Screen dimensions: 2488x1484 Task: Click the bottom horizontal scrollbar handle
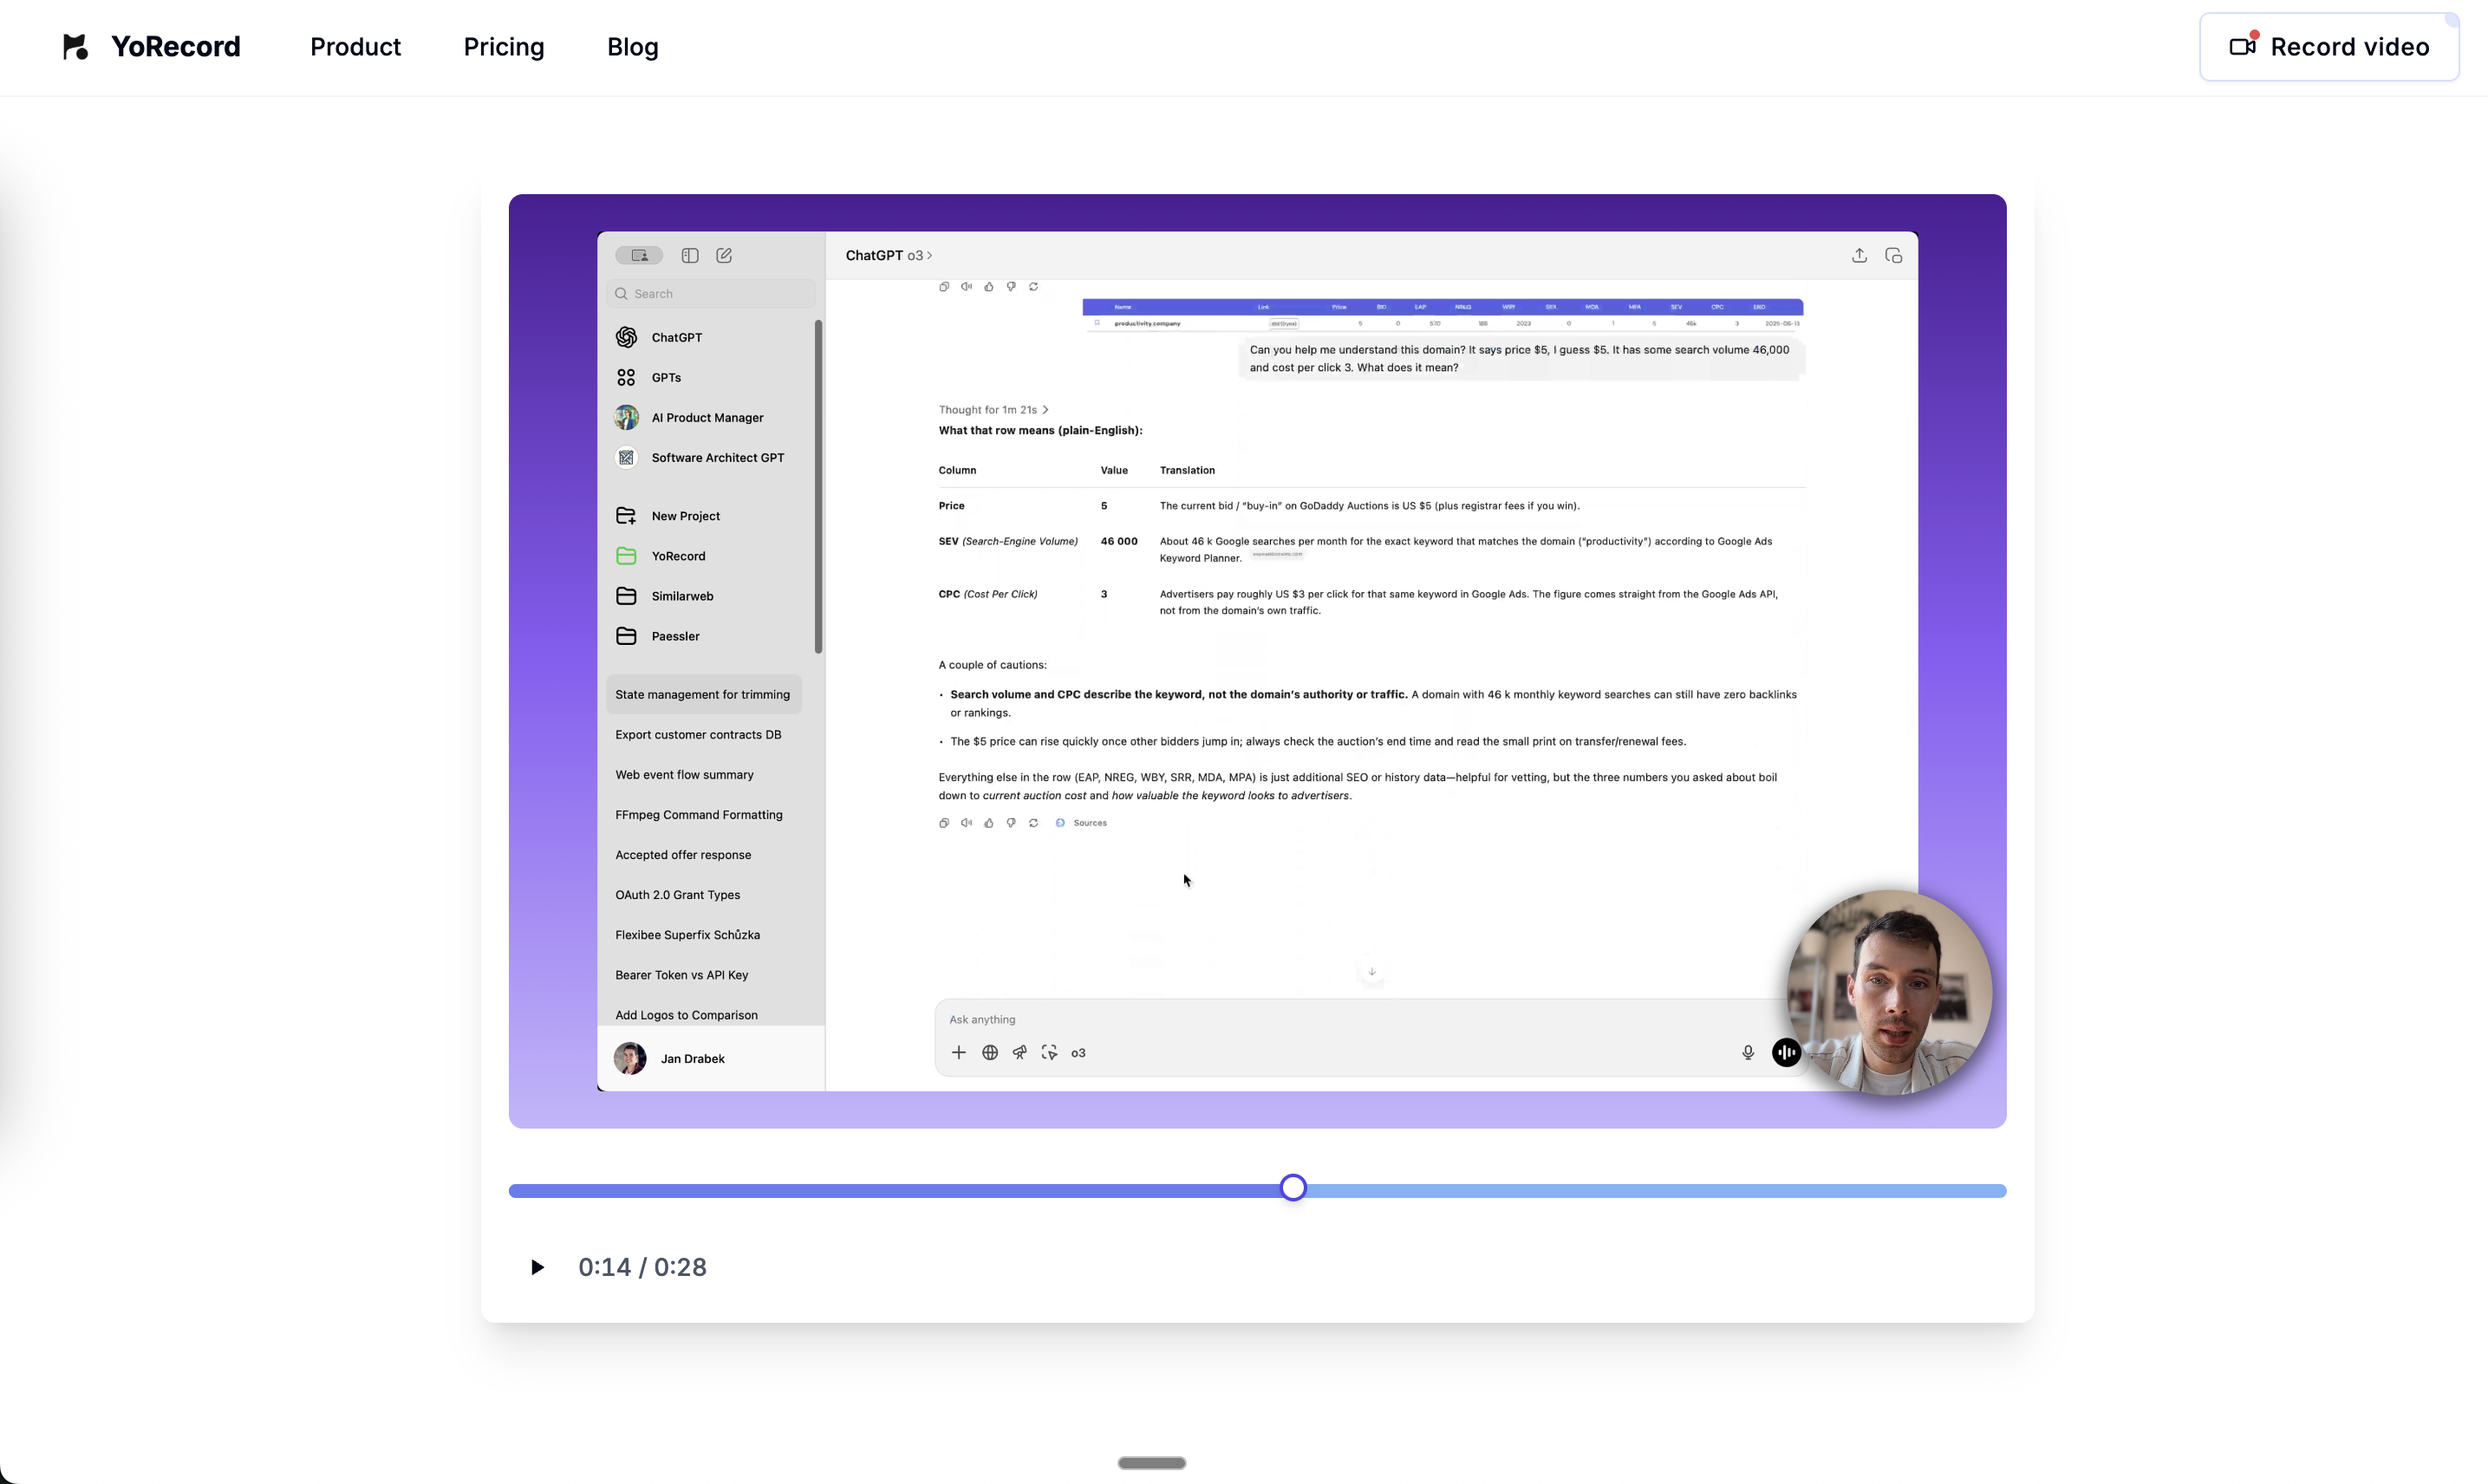[1151, 1463]
